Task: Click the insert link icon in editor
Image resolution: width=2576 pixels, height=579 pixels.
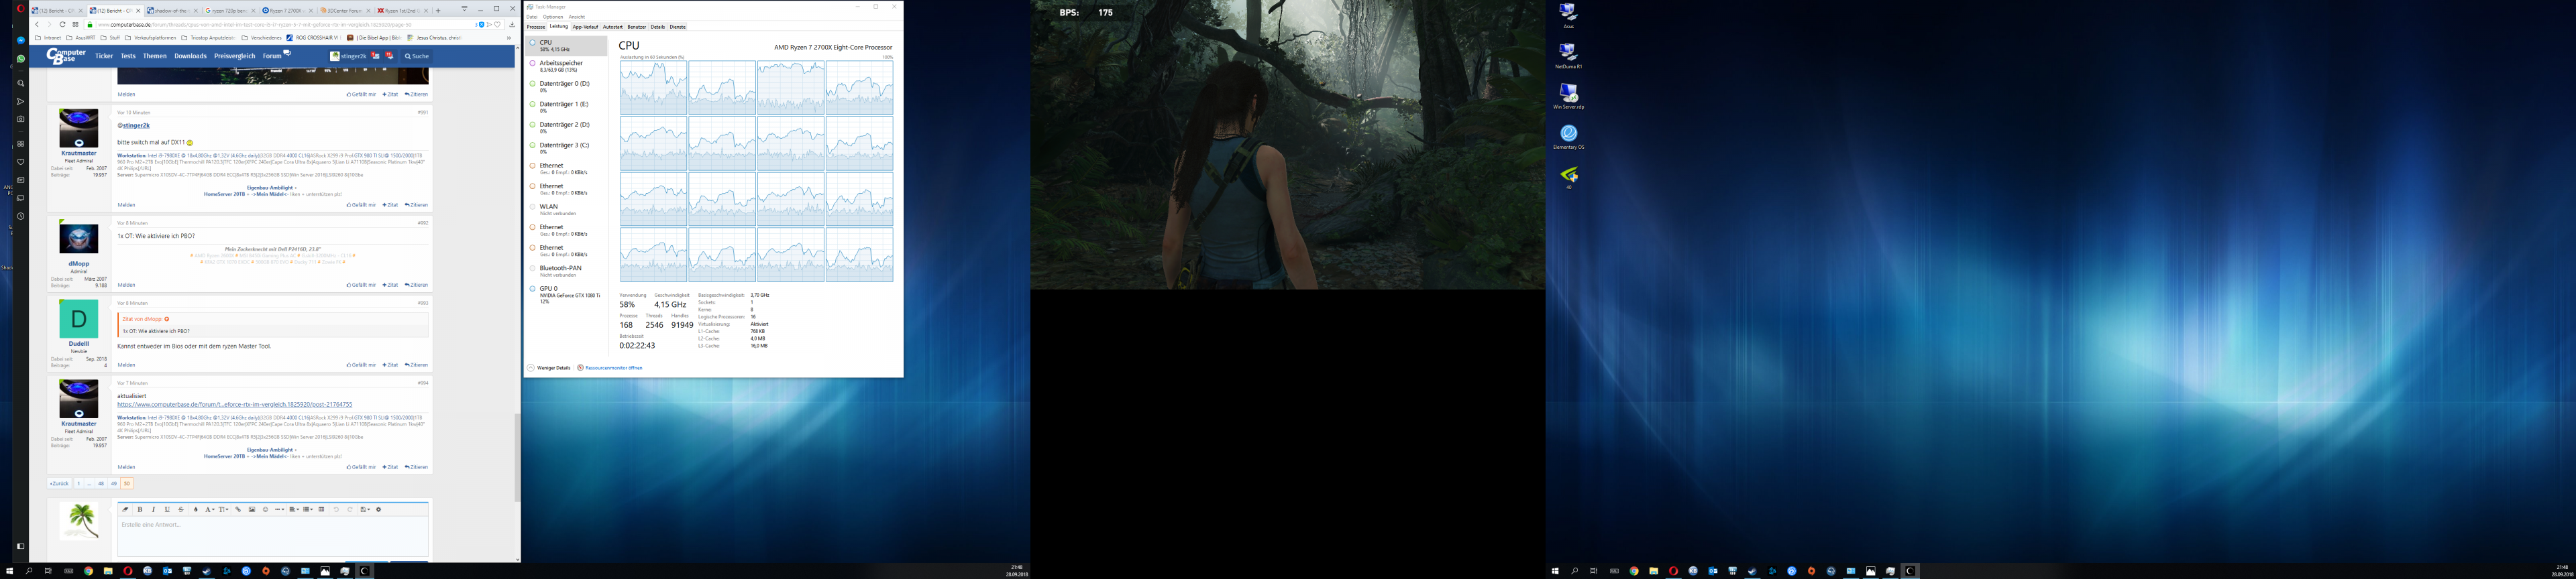Action: click(238, 509)
